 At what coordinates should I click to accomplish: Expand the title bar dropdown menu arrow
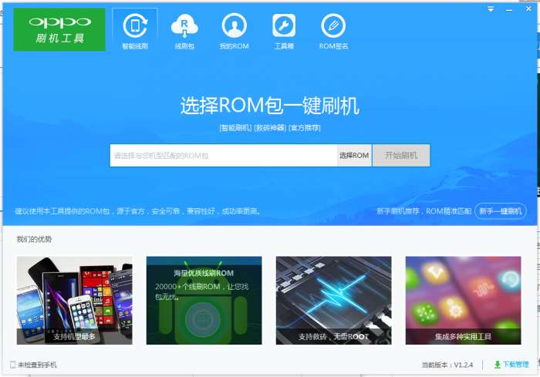point(491,9)
